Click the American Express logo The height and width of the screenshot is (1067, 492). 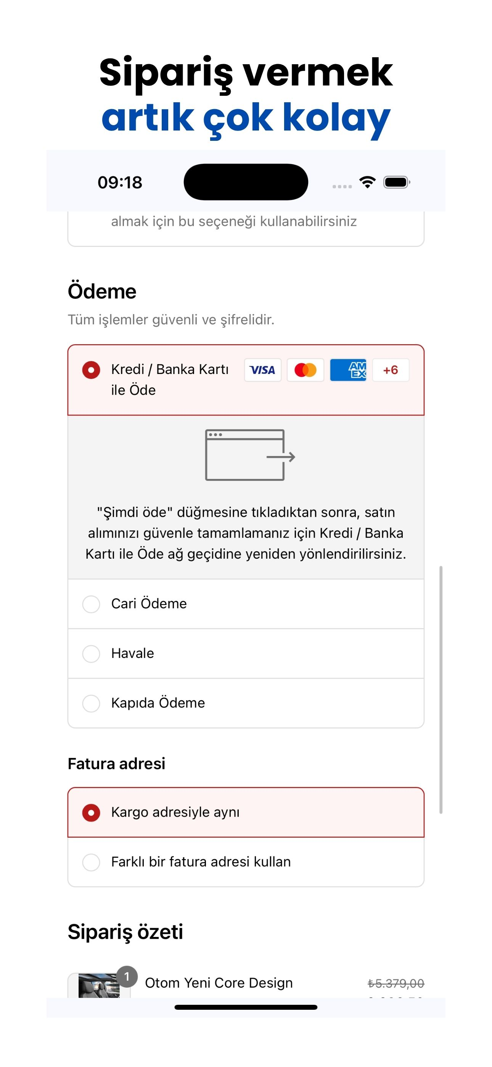point(348,370)
